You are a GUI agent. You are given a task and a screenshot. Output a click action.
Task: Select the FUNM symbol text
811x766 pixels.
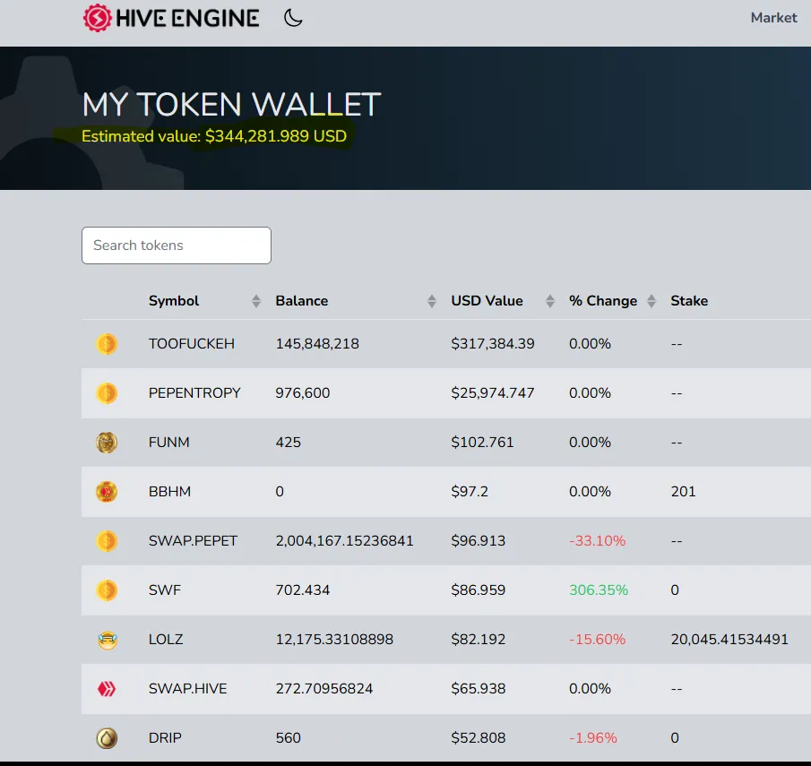point(169,443)
